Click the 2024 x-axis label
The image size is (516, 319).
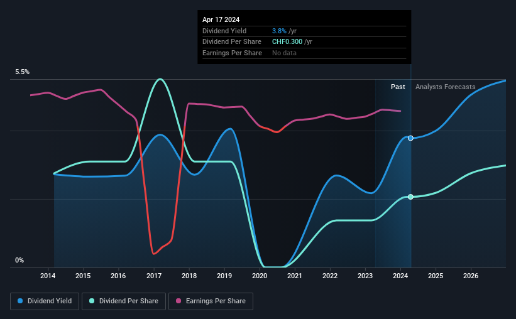click(400, 276)
